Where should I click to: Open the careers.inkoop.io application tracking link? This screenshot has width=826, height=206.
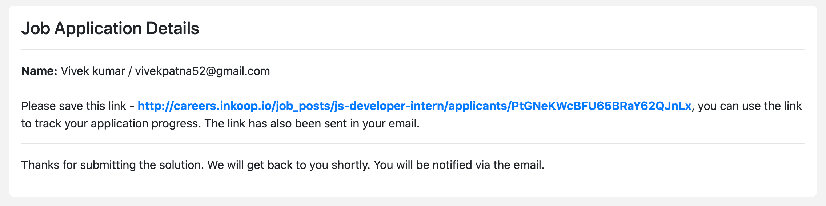click(414, 106)
